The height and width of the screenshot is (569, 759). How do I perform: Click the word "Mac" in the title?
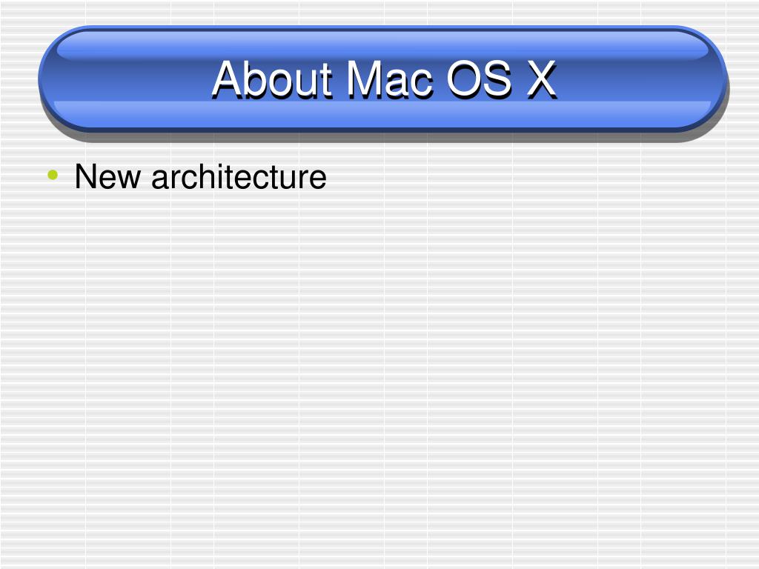pos(389,79)
